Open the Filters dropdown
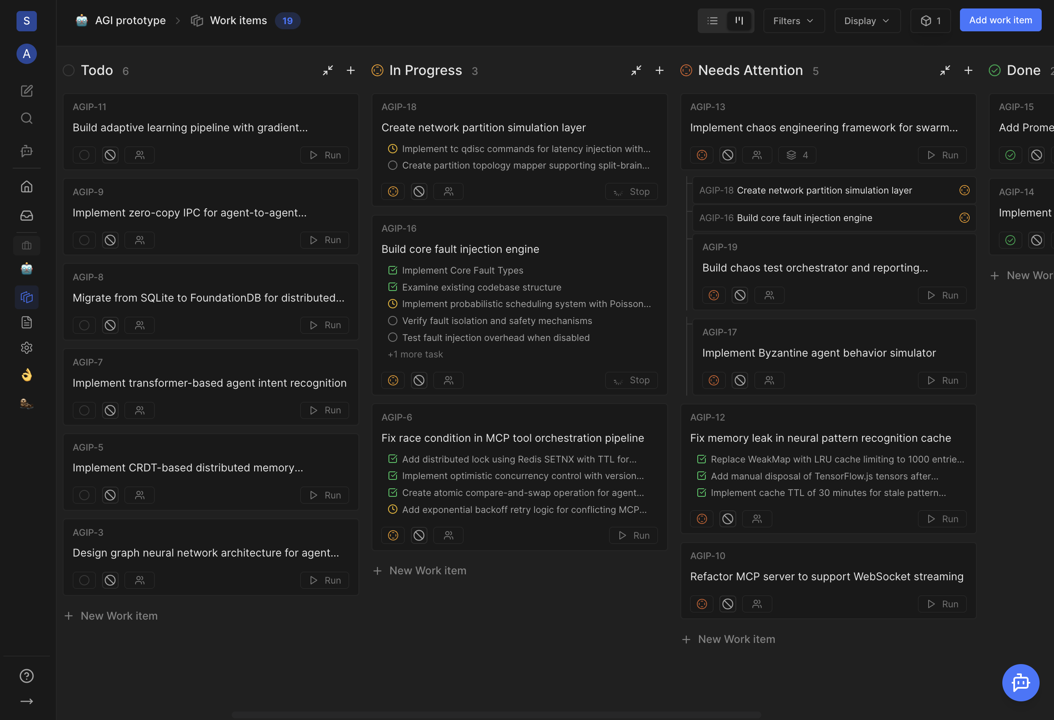The image size is (1054, 720). (793, 21)
